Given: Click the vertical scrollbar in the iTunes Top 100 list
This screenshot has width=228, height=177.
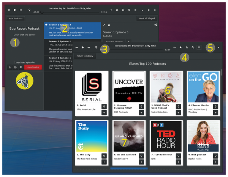Looking at the screenshot, I should click(x=221, y=72).
